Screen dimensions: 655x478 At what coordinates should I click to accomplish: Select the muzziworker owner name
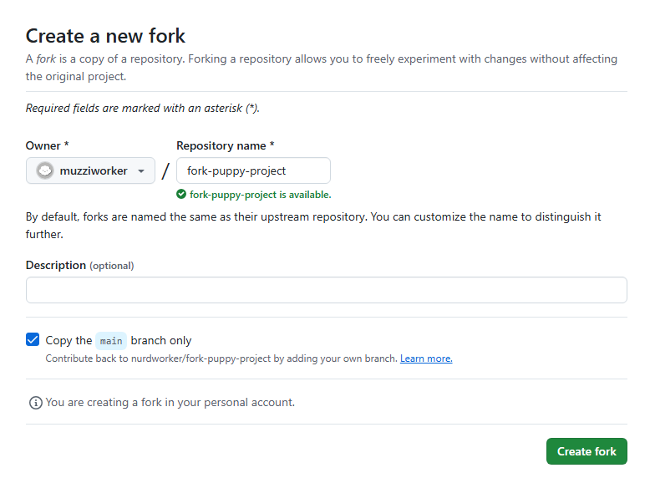[94, 170]
